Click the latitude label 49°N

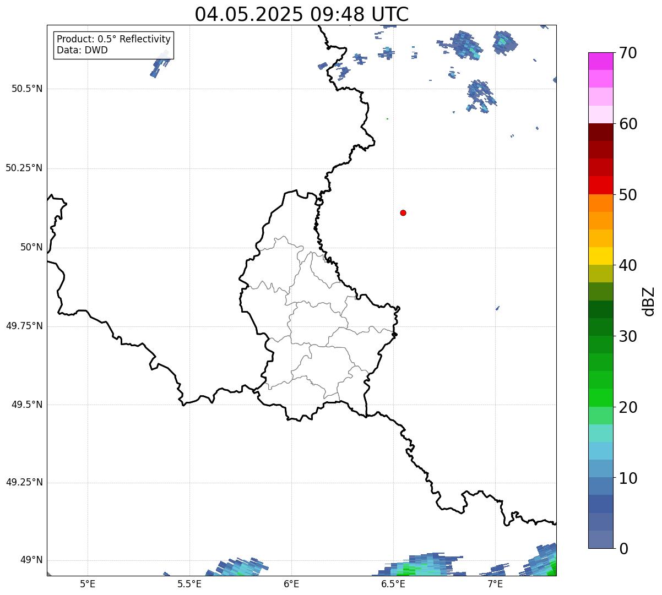tap(31, 560)
